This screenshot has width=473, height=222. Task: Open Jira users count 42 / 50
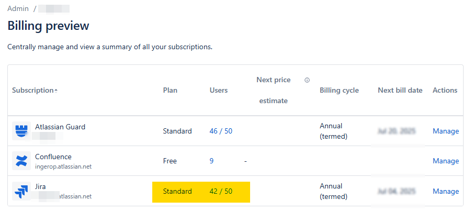coord(221,191)
